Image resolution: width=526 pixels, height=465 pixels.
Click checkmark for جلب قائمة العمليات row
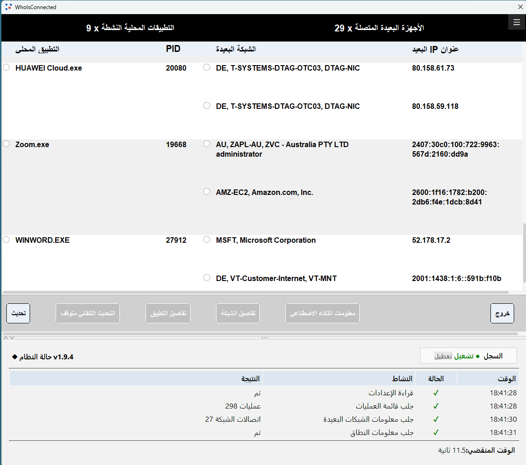[x=436, y=406]
